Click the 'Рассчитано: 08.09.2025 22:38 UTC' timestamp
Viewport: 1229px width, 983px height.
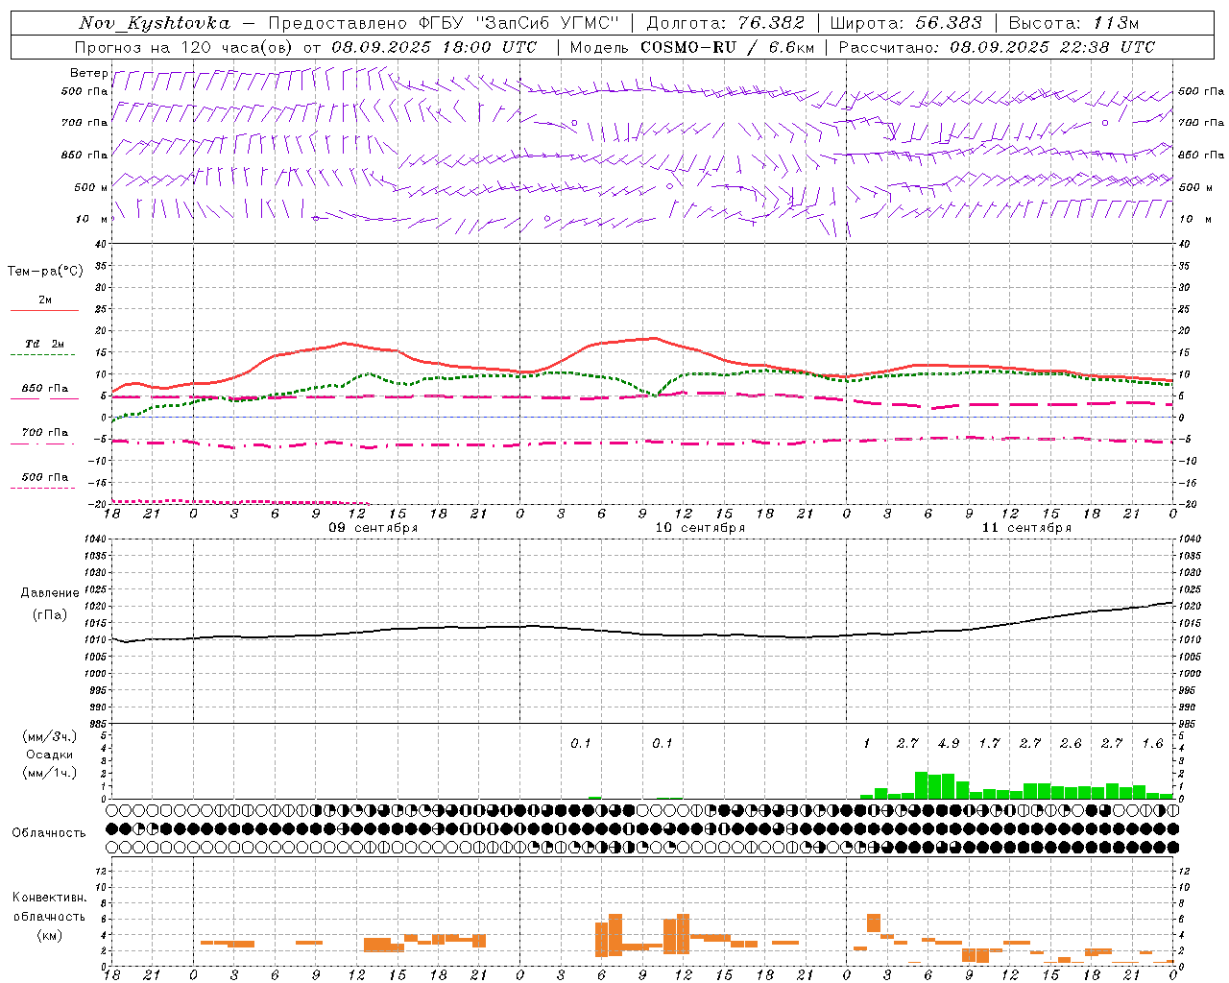coord(997,47)
